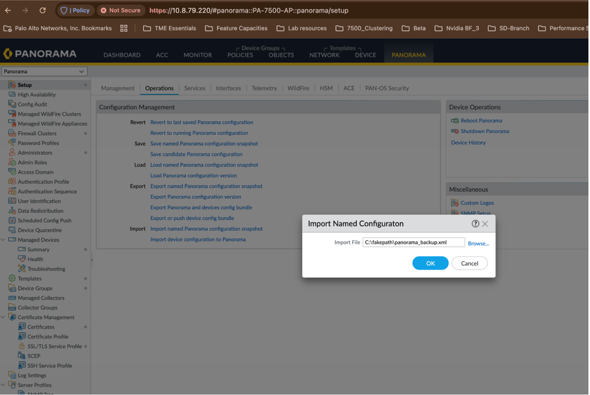
Task: Select the Data Redistribution icon
Action: pyautogui.click(x=12, y=211)
